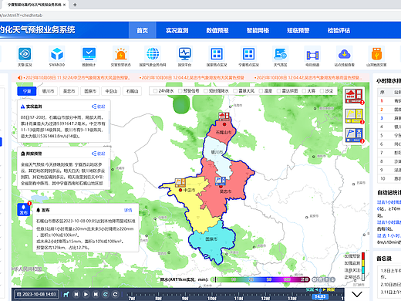Click the second refresh button on timeline
Viewport: 401px width, 301px height.
(115, 294)
